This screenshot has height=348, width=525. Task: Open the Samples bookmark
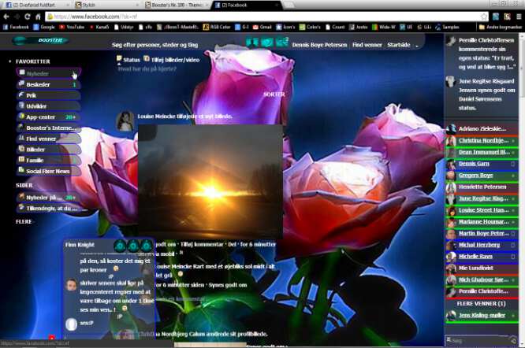[x=447, y=27]
